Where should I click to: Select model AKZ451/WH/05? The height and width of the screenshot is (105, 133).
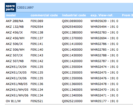coord(17,90)
